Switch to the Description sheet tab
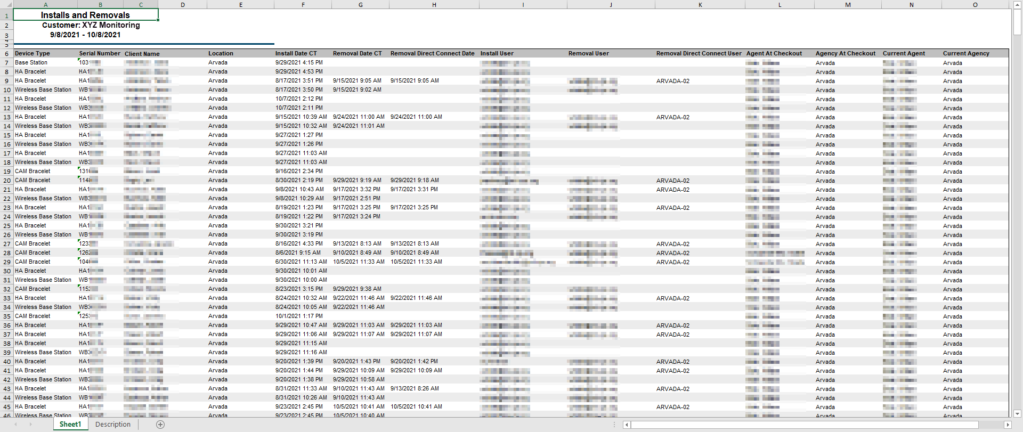Image resolution: width=1023 pixels, height=432 pixels. [x=112, y=425]
